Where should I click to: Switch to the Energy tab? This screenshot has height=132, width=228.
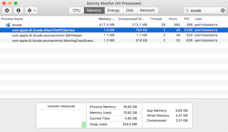[x=113, y=10]
